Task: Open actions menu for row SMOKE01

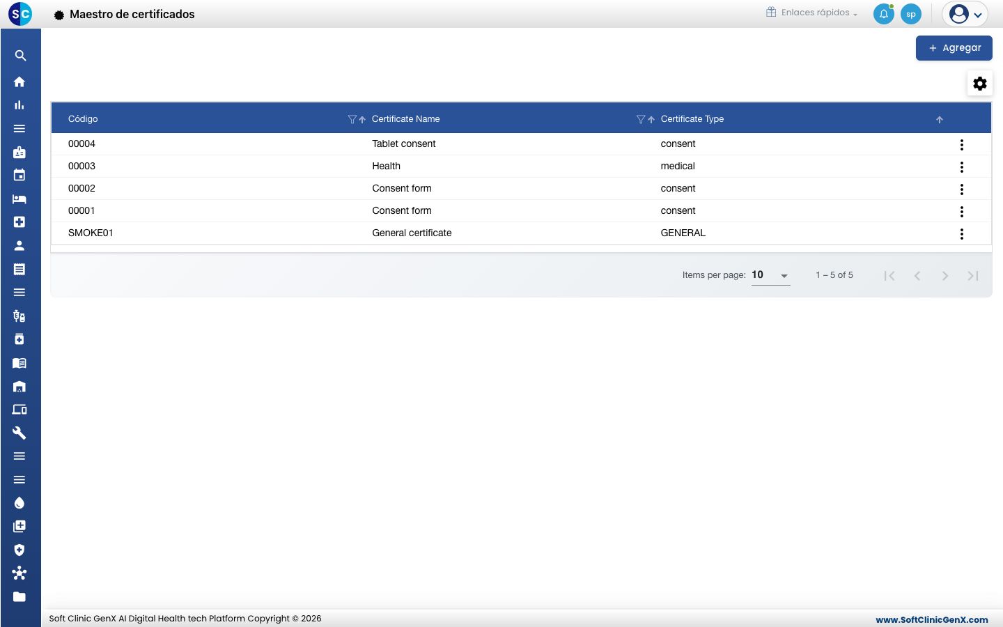Action: click(x=962, y=234)
